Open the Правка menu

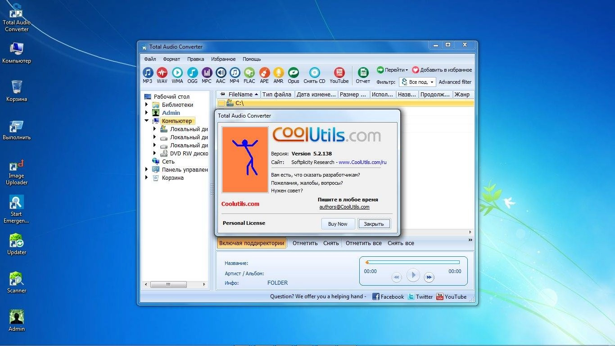[195, 59]
